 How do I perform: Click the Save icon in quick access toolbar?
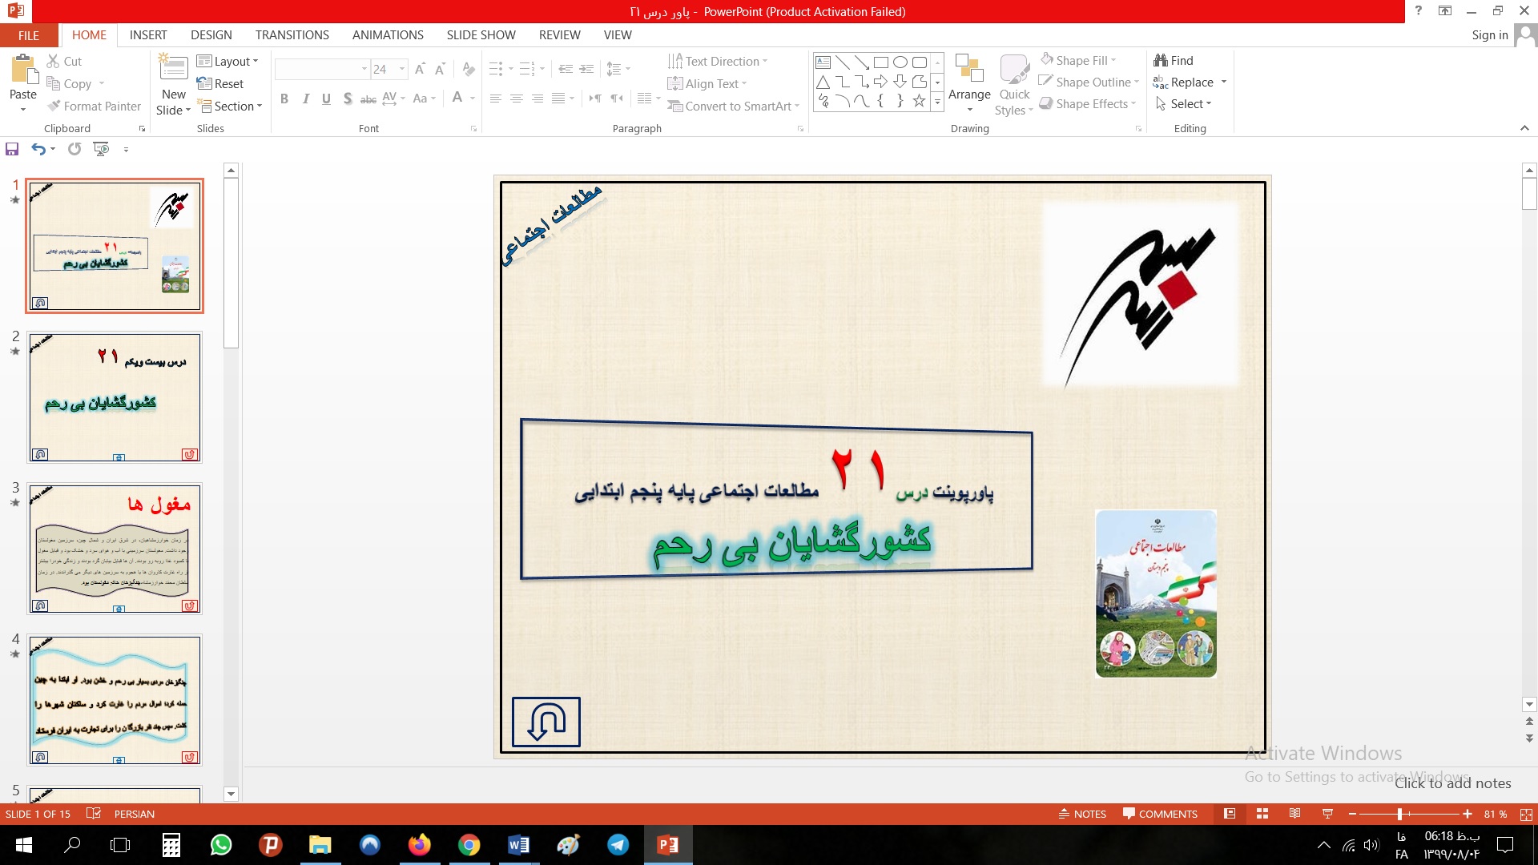12,149
